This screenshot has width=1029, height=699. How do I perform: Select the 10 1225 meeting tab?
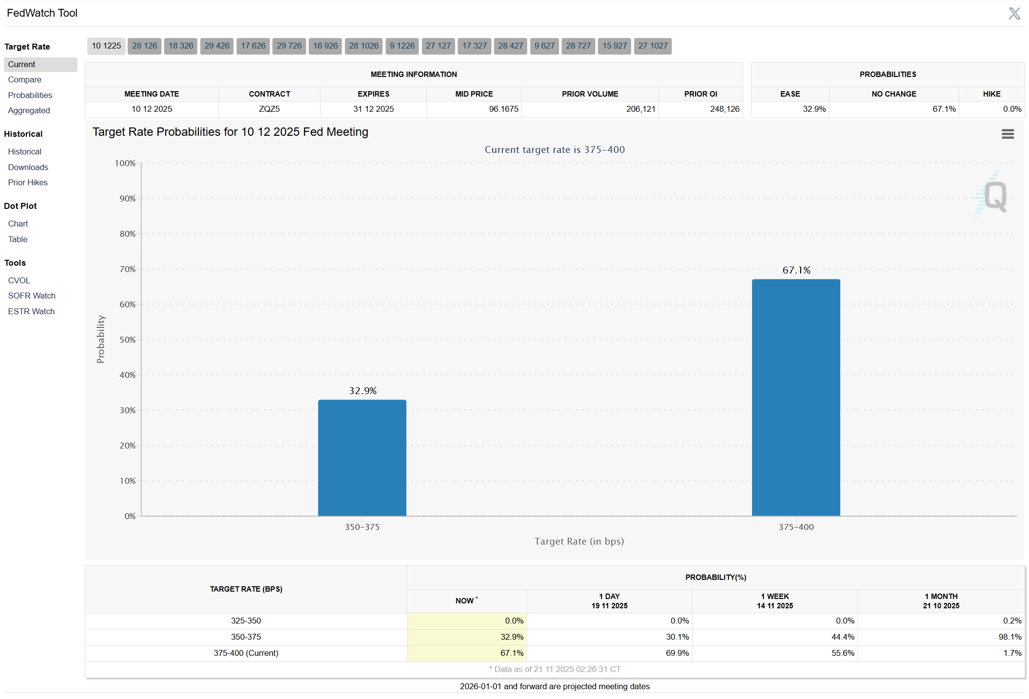[x=106, y=46]
